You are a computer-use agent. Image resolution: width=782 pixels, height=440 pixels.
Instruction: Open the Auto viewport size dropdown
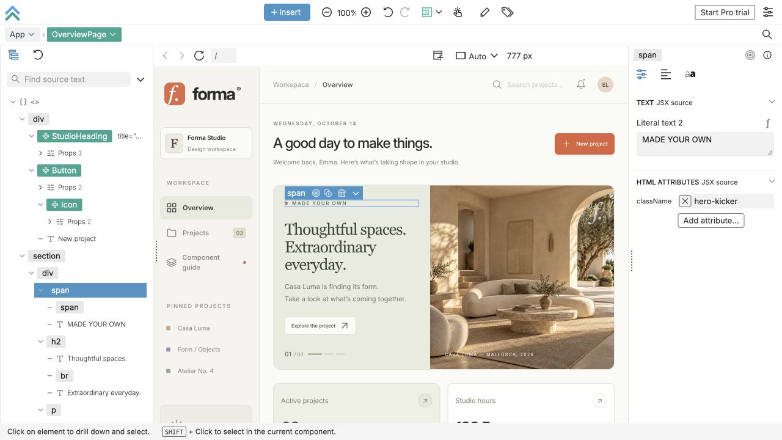pyautogui.click(x=477, y=56)
